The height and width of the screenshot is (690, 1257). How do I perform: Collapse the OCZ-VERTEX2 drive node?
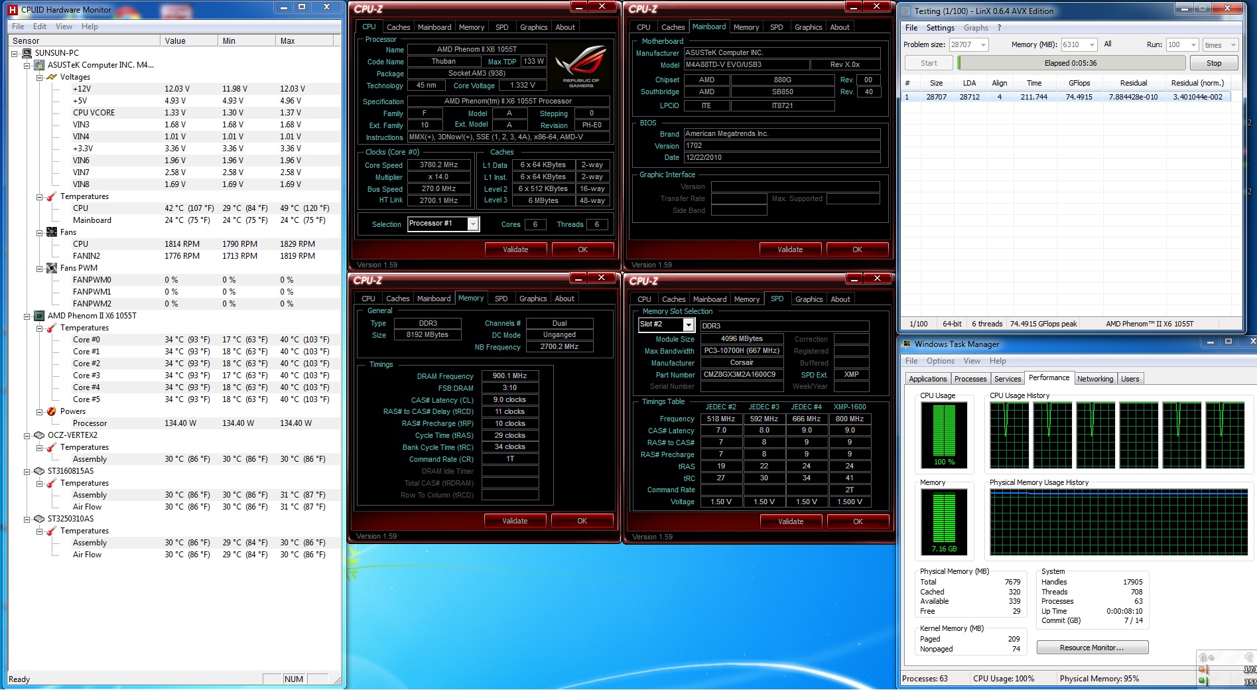click(27, 435)
